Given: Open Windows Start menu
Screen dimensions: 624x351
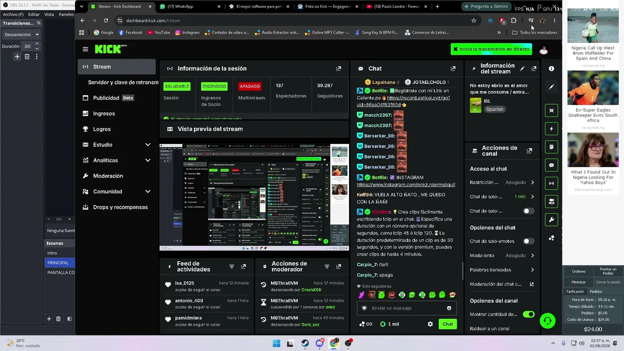Looking at the screenshot, I should coord(276,343).
